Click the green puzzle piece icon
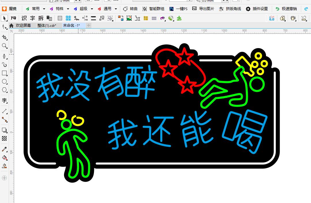 [179, 18]
